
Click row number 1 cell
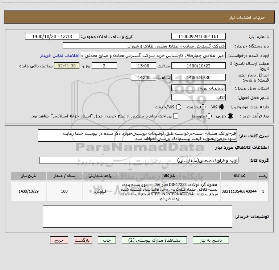point(263,191)
